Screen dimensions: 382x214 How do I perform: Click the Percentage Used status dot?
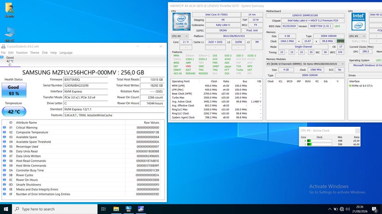click(x=4, y=147)
